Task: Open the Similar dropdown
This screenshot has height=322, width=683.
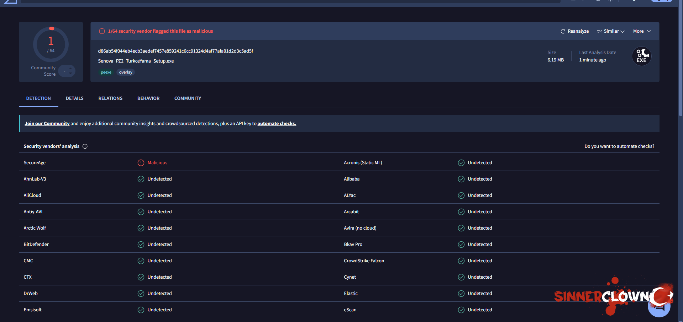Action: point(611,31)
